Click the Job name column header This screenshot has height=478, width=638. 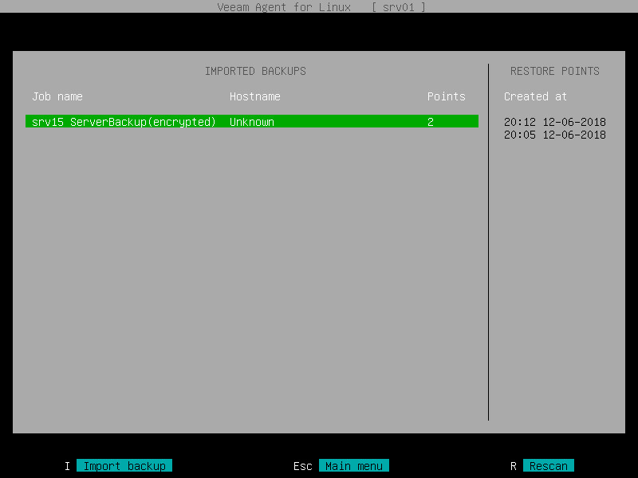coord(57,96)
